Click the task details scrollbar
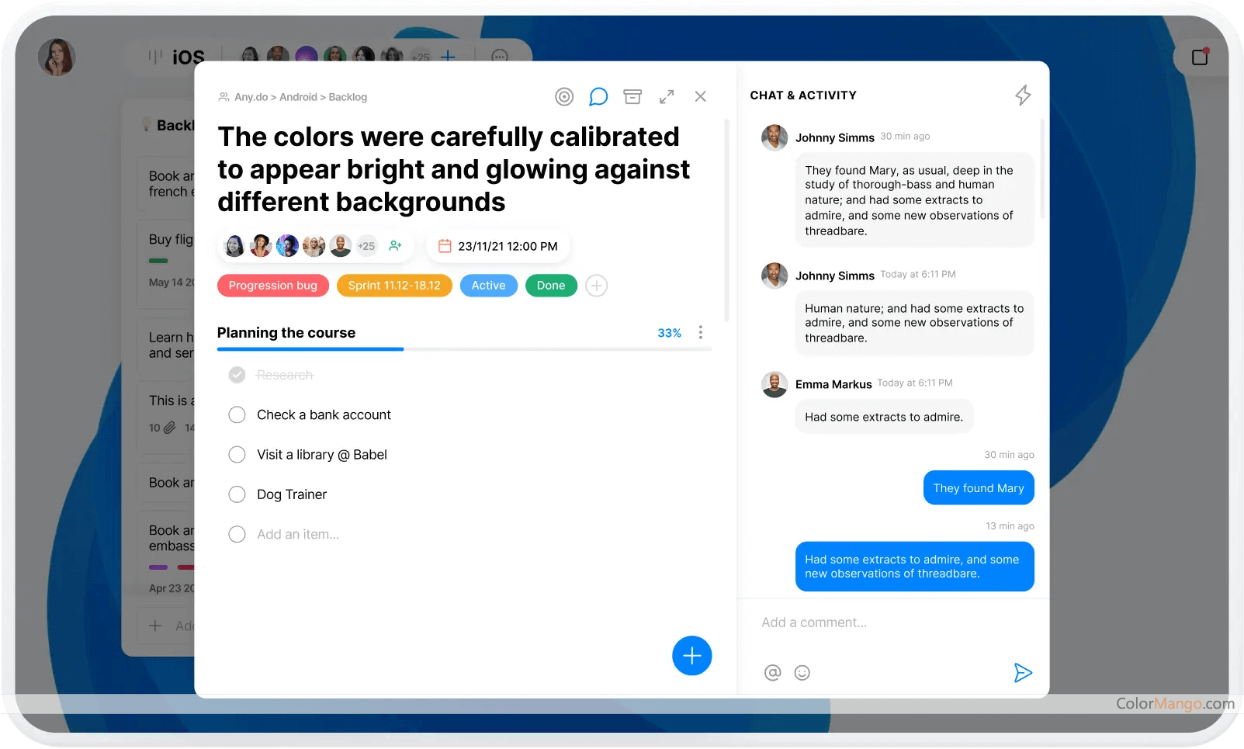Image resolution: width=1244 pixels, height=749 pixels. pyautogui.click(x=726, y=220)
